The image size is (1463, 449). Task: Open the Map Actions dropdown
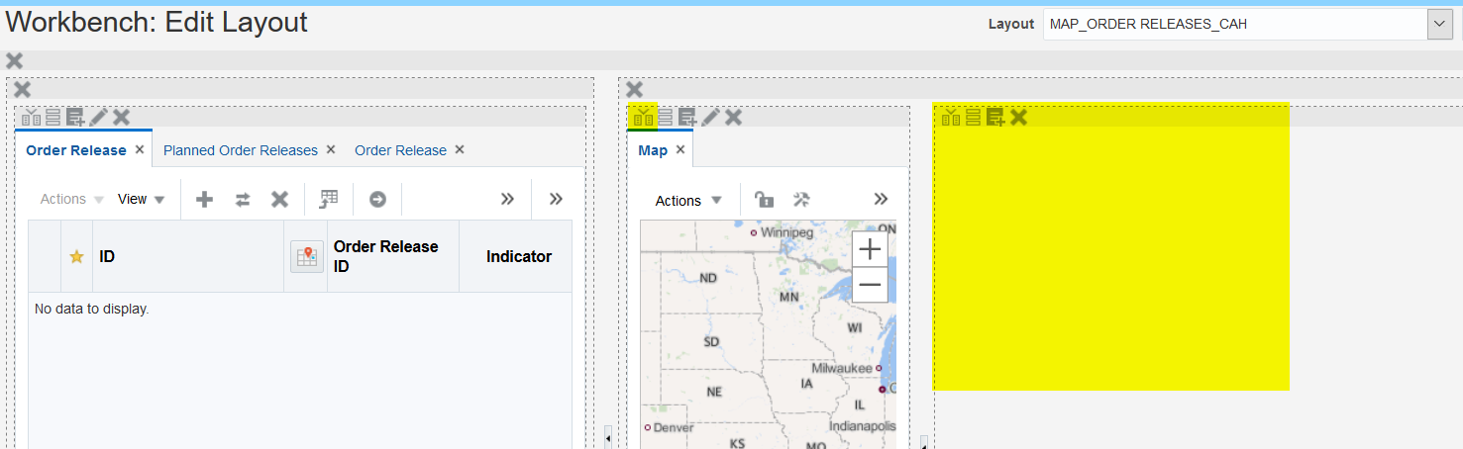pyautogui.click(x=688, y=201)
